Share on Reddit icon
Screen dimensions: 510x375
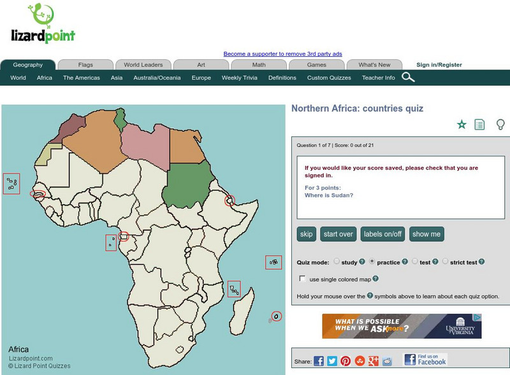(x=387, y=361)
